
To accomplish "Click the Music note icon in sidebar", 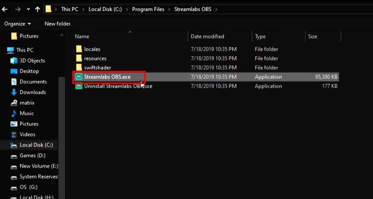I will (14, 113).
